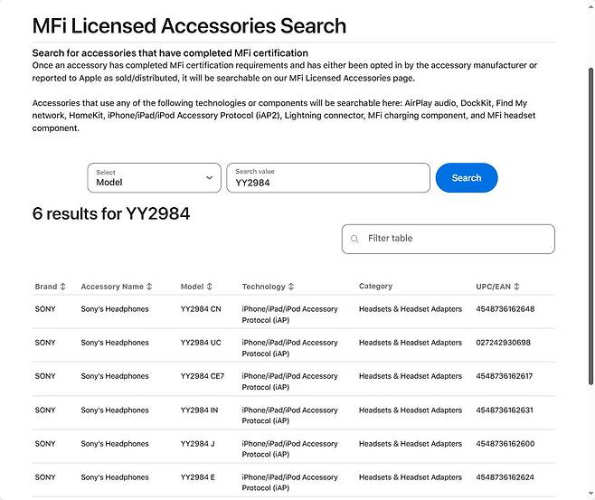Click the Search value field with YY2984
595x500 pixels.
tap(327, 178)
